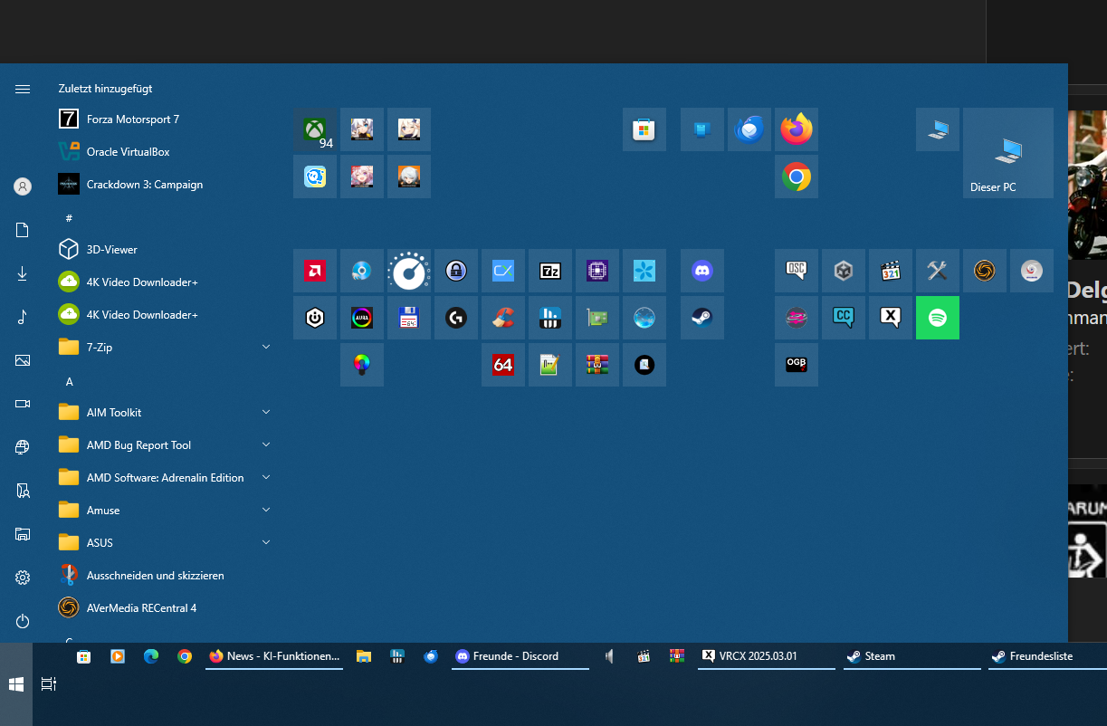The width and height of the screenshot is (1107, 726).
Task: Launch Google Chrome from the start tiles
Action: pyautogui.click(x=797, y=177)
